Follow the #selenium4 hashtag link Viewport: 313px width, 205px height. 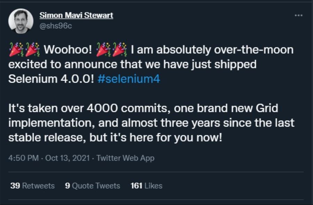point(129,79)
